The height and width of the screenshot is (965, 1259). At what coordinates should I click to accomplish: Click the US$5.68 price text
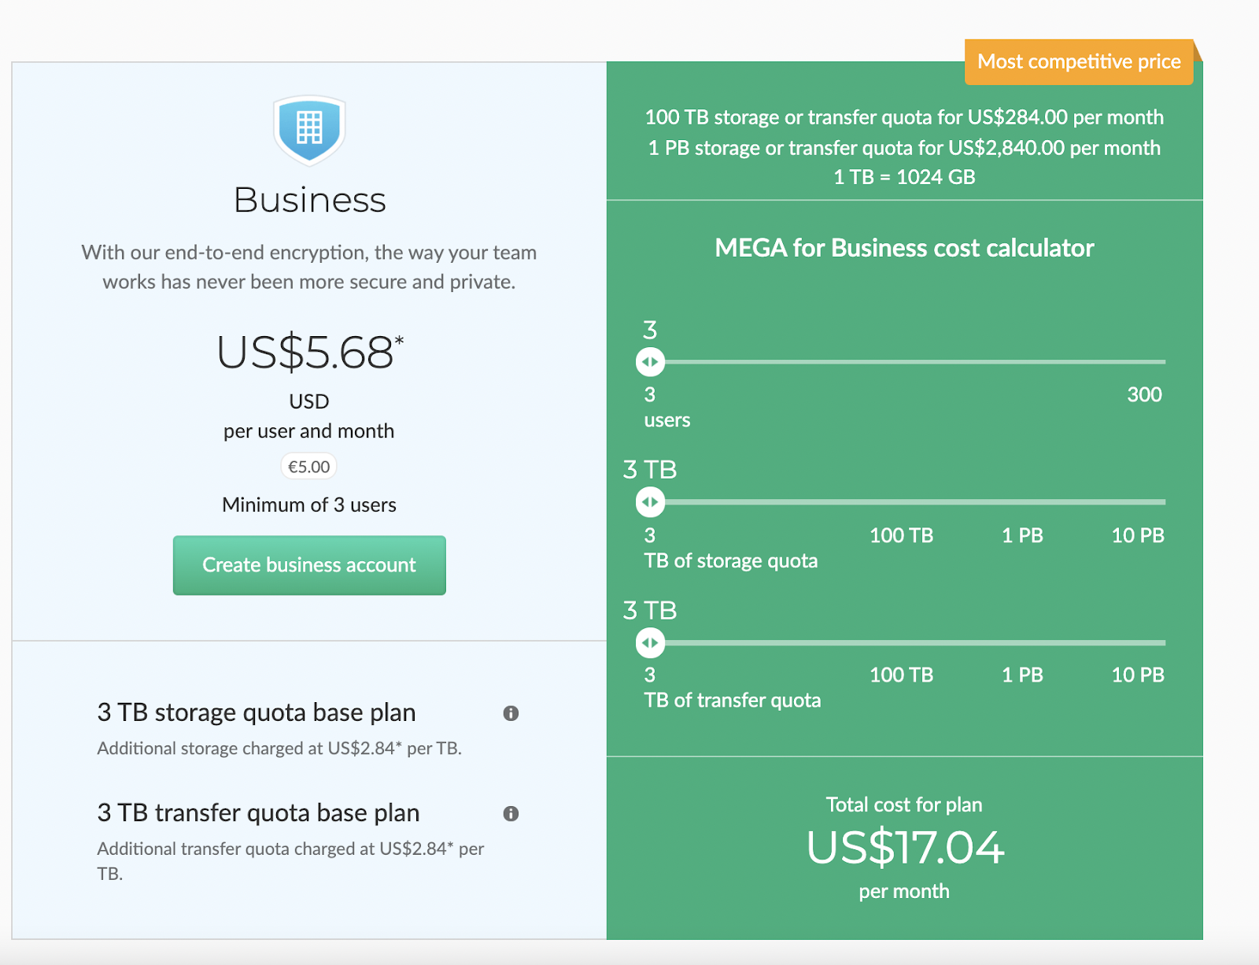309,352
